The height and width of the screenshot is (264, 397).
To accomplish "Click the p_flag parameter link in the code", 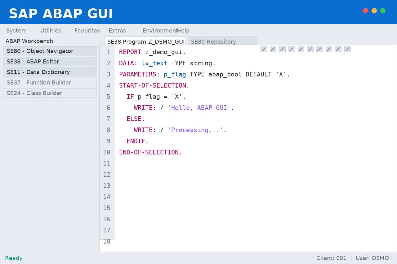I will [175, 74].
